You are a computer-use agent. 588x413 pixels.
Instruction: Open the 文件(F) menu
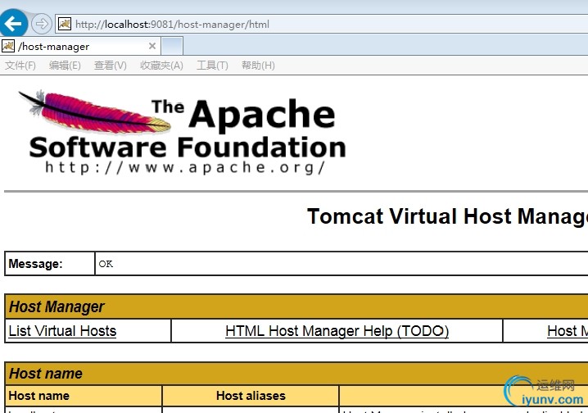coord(20,66)
